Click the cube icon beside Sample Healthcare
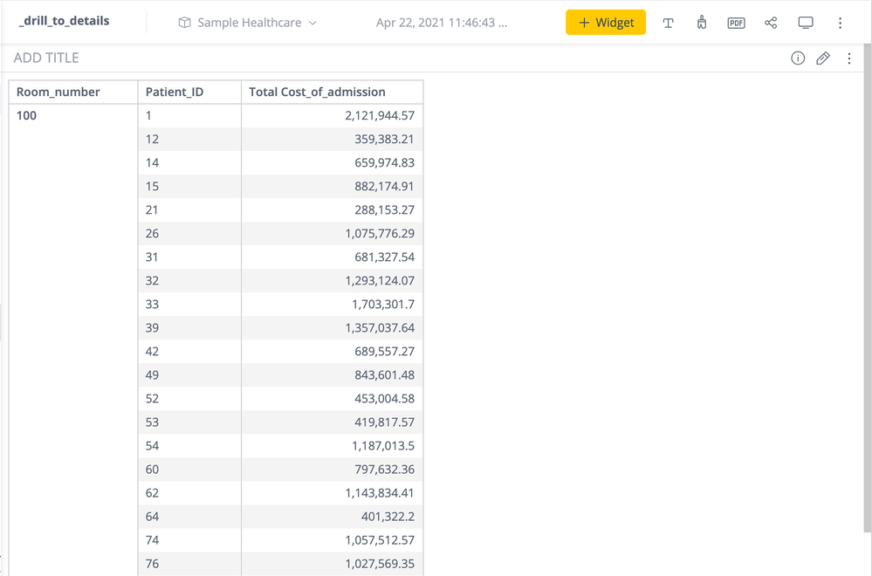The width and height of the screenshot is (872, 576). click(184, 23)
